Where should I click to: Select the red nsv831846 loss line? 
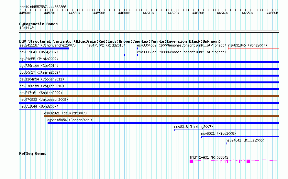[x=254, y=48]
